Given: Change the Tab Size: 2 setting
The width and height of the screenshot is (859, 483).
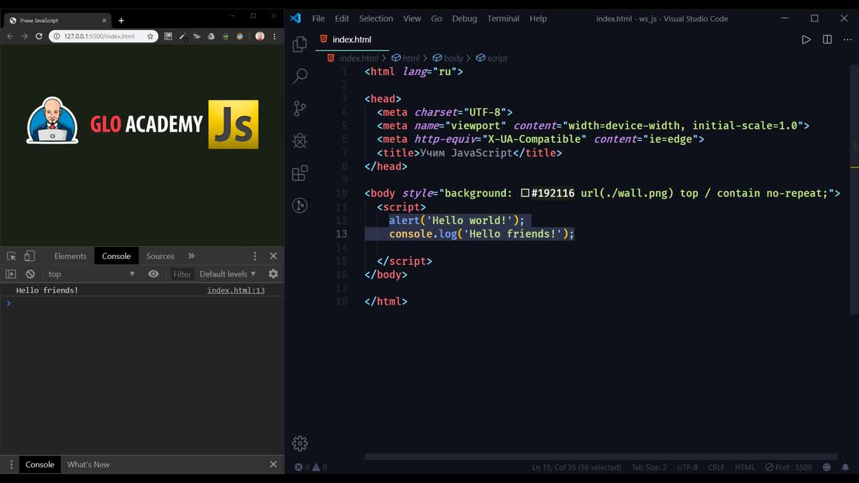Looking at the screenshot, I should (x=650, y=468).
